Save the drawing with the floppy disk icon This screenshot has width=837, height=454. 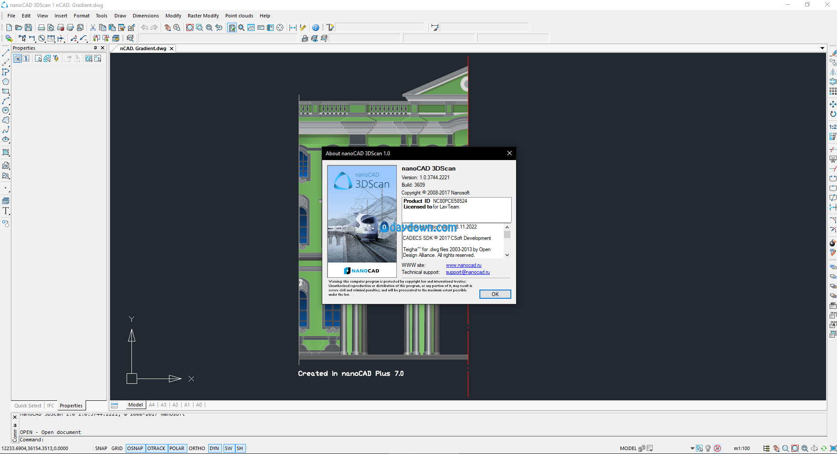28,27
